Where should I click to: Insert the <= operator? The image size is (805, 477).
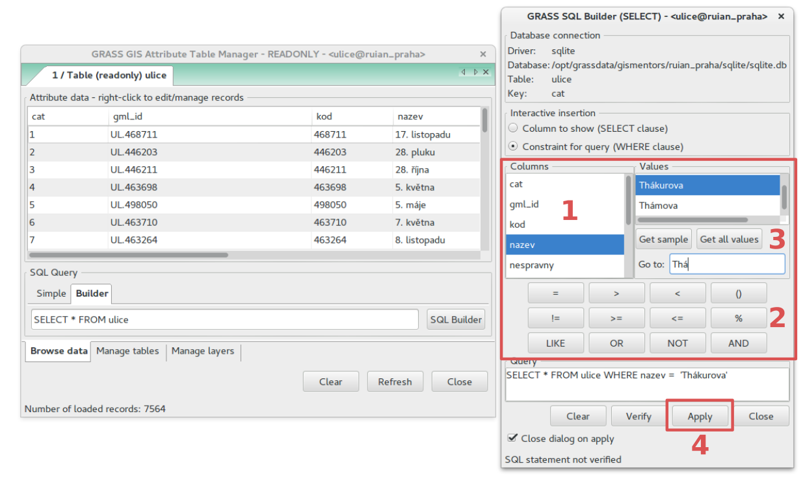click(678, 318)
